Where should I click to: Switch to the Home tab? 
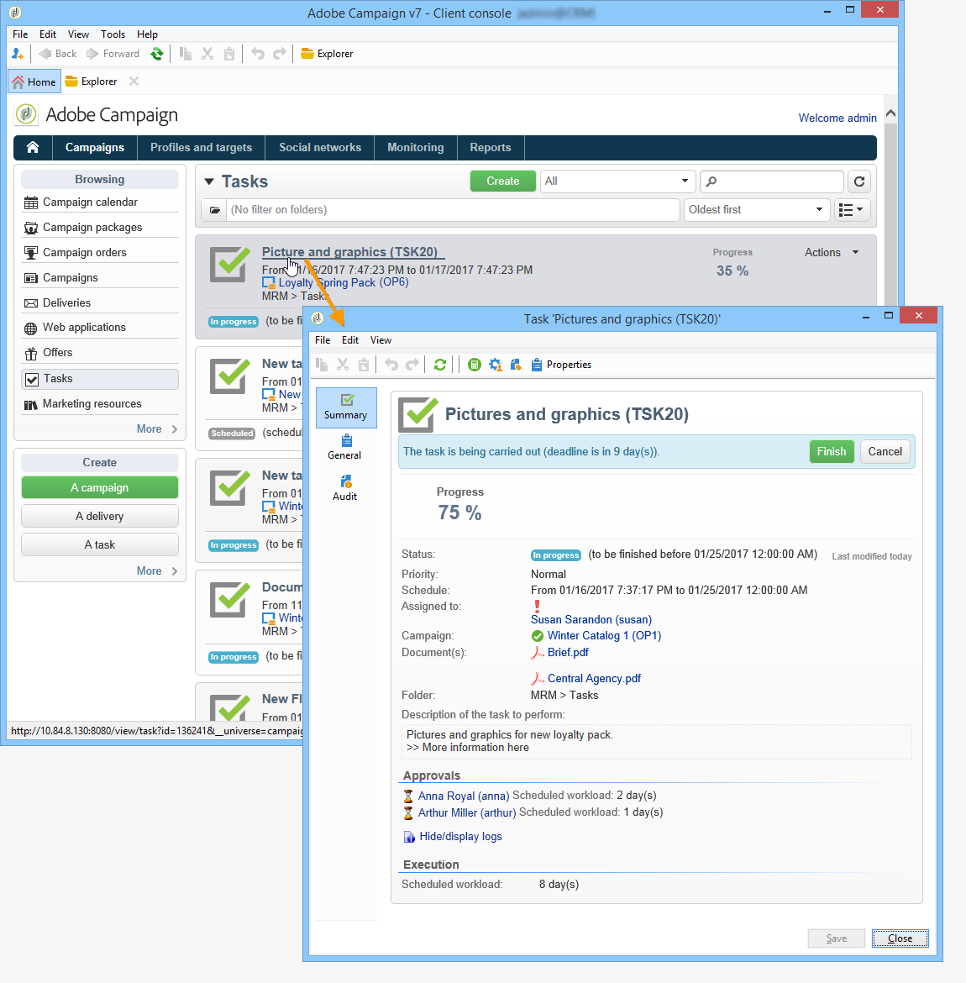(x=34, y=81)
